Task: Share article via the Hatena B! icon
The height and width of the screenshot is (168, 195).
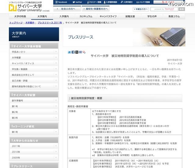Action: (80, 52)
